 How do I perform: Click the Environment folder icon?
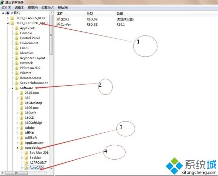coord(17,43)
